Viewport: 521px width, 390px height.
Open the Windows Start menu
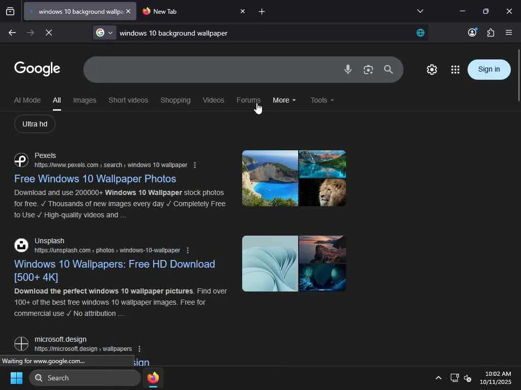pyautogui.click(x=16, y=378)
